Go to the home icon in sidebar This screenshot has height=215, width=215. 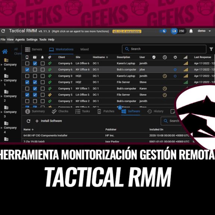click(x=5, y=52)
